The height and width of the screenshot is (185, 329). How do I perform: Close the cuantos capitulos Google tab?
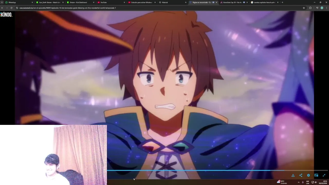278,2
